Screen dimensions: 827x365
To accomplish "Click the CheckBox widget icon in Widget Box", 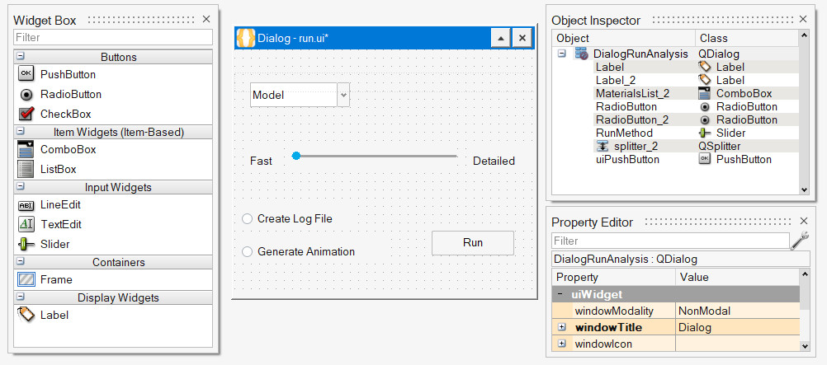I will tap(26, 114).
